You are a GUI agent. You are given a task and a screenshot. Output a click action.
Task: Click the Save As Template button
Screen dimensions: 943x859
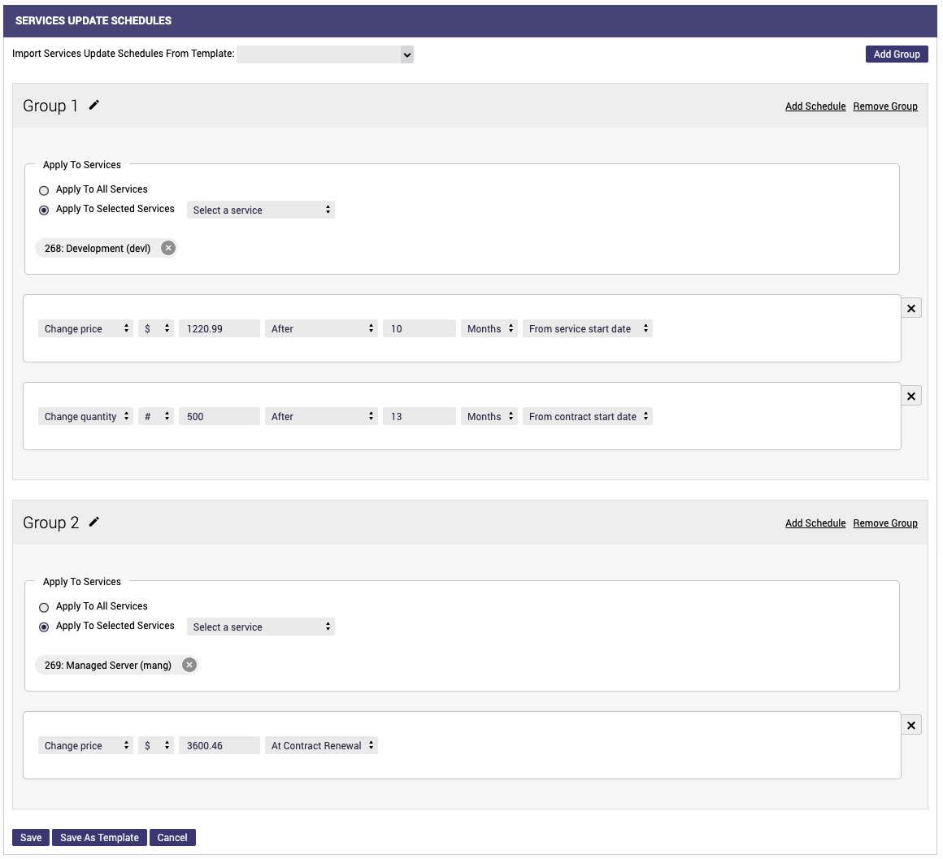click(x=99, y=838)
